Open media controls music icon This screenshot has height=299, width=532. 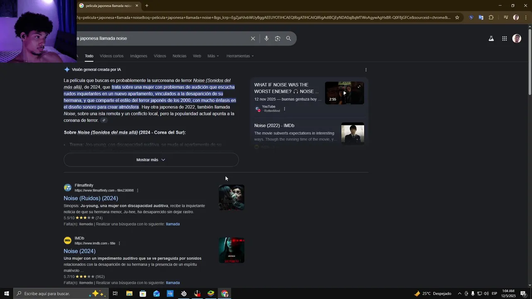tap(506, 17)
